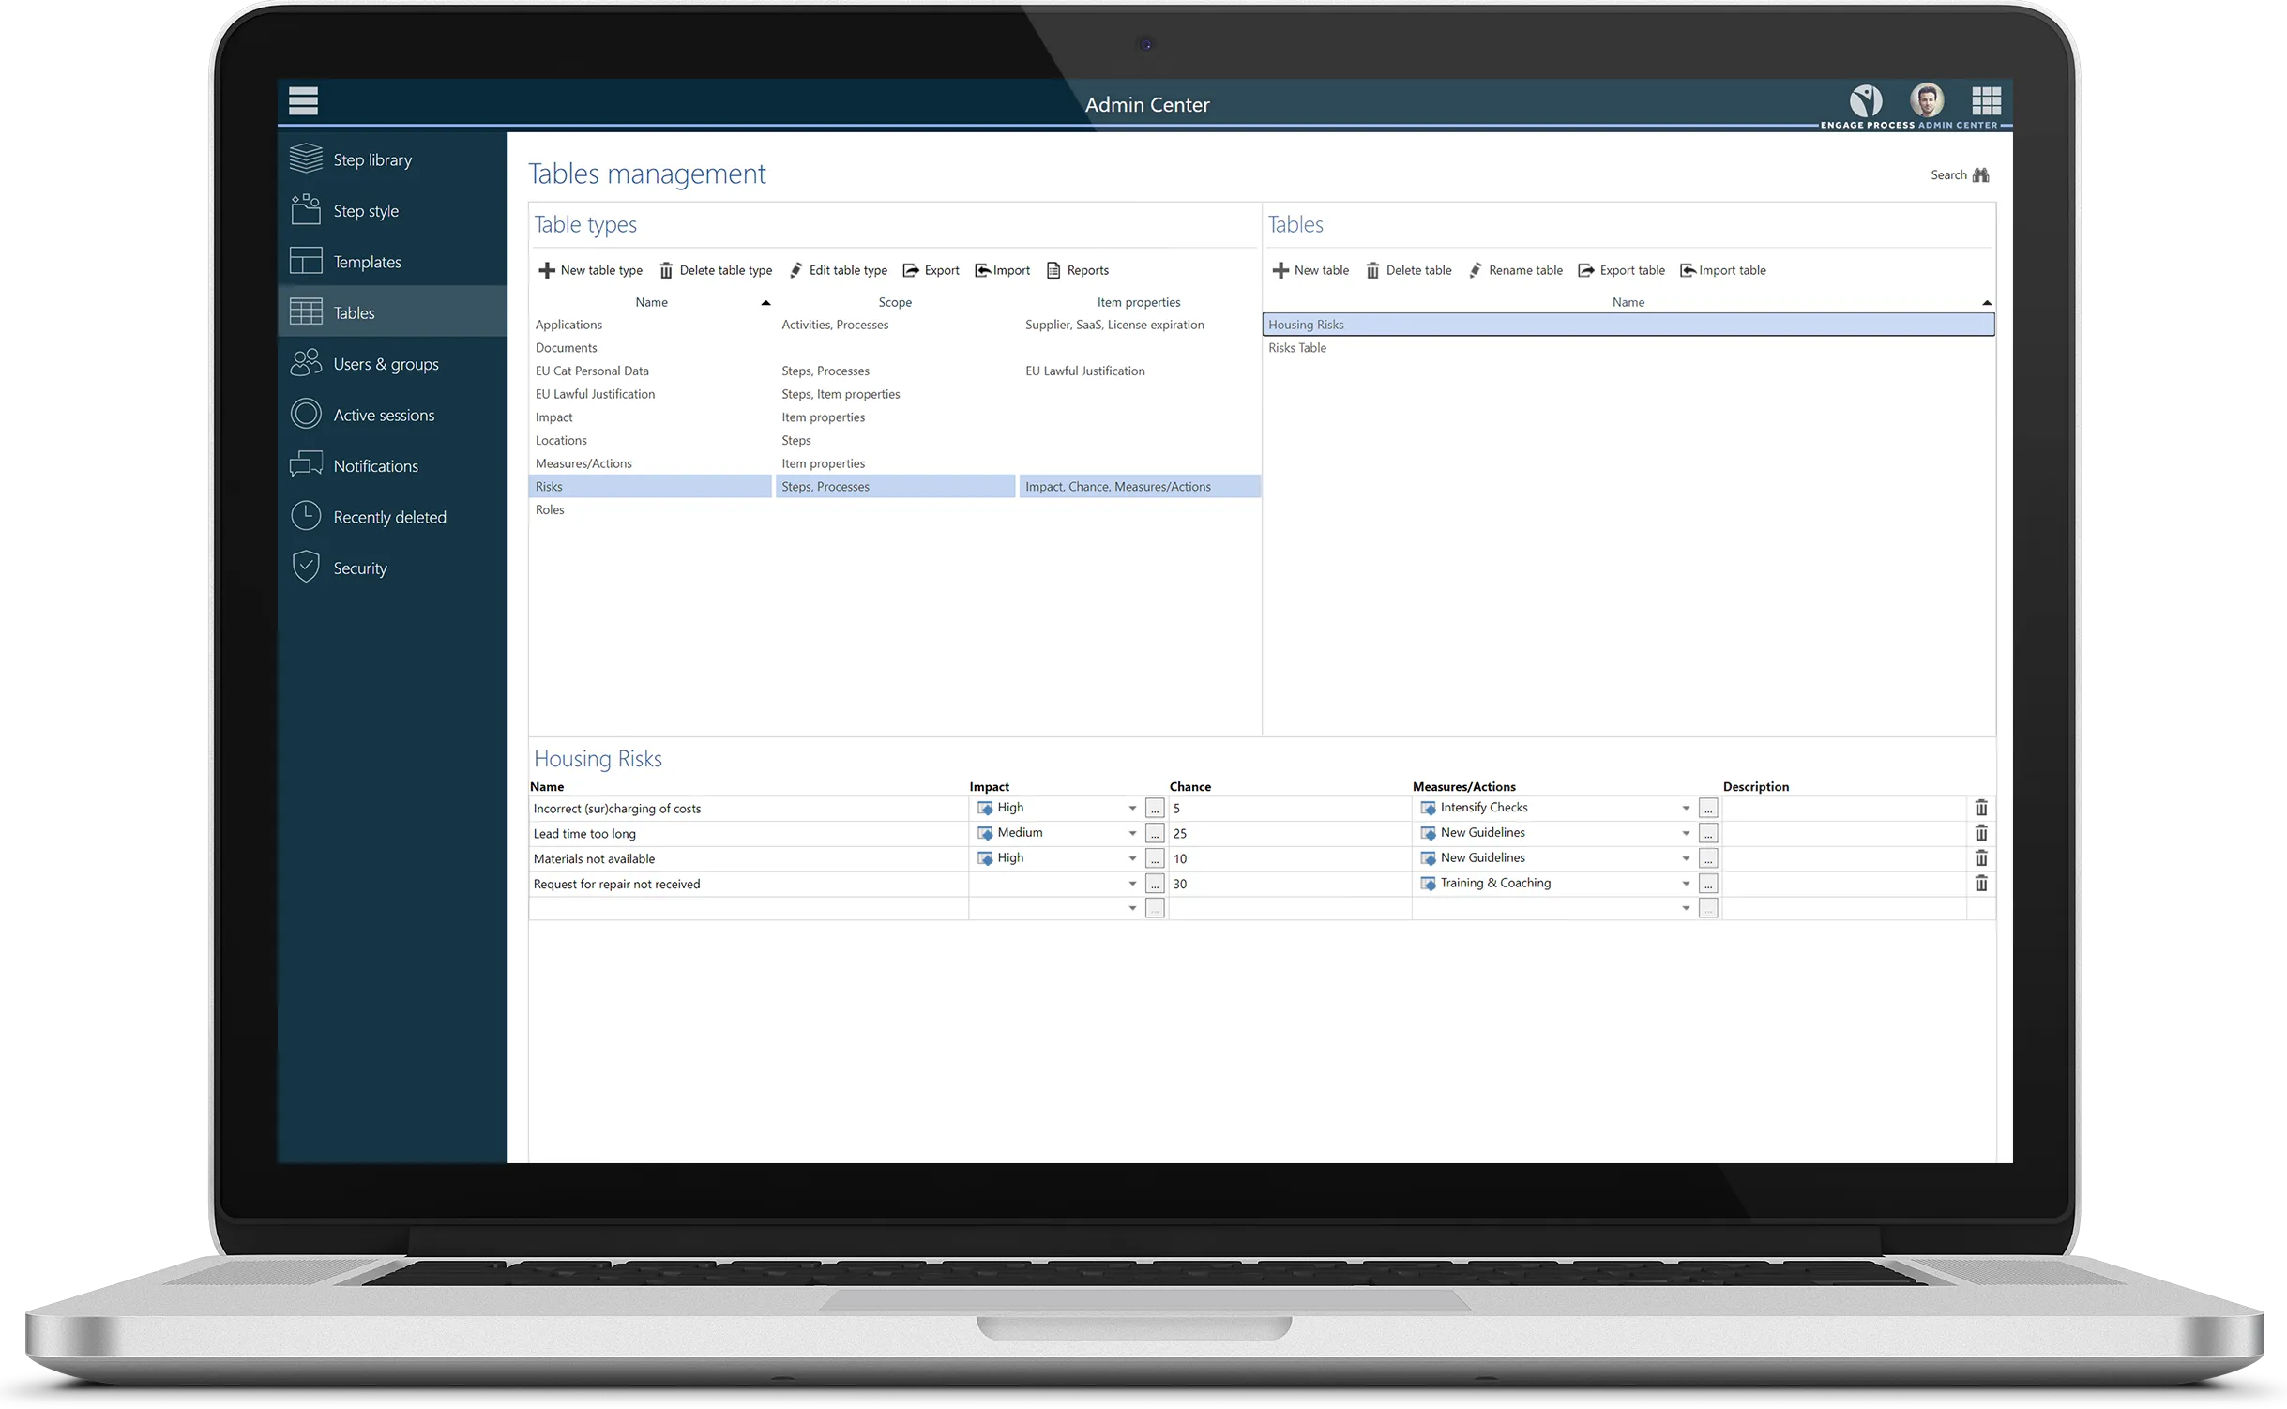The width and height of the screenshot is (2287, 1409).
Task: Expand Impact dropdown for Materials not available
Action: 1131,858
